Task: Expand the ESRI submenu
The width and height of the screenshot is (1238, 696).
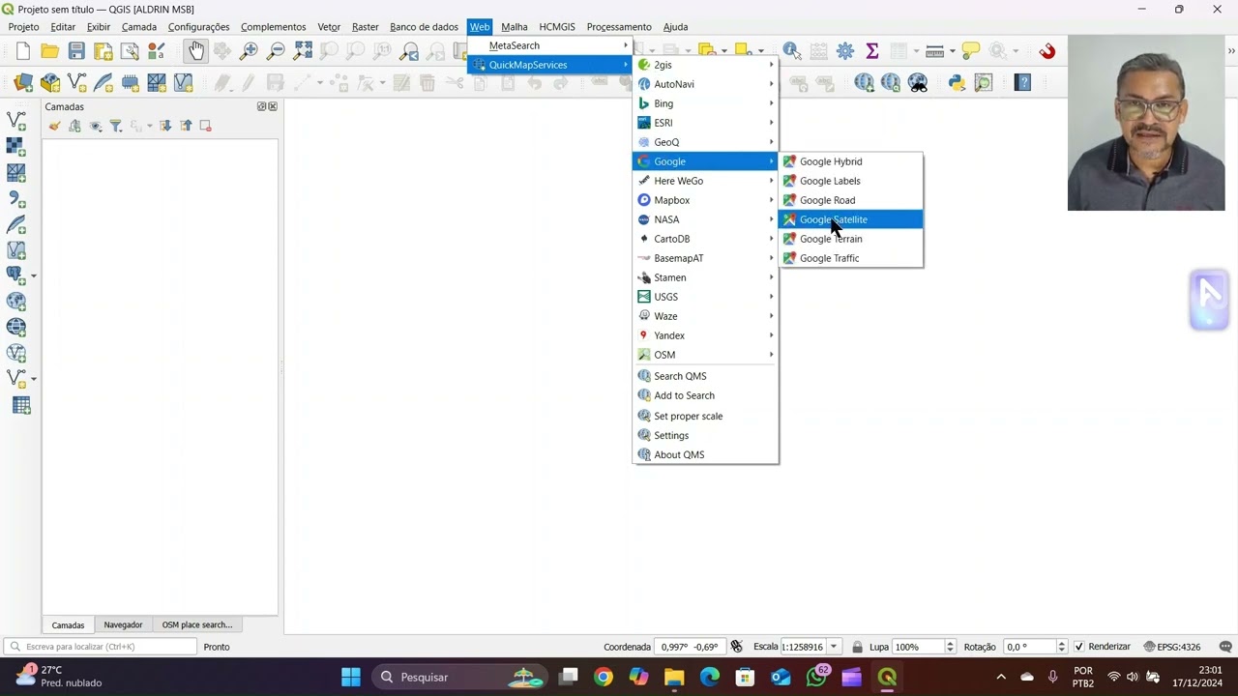Action: (x=705, y=123)
